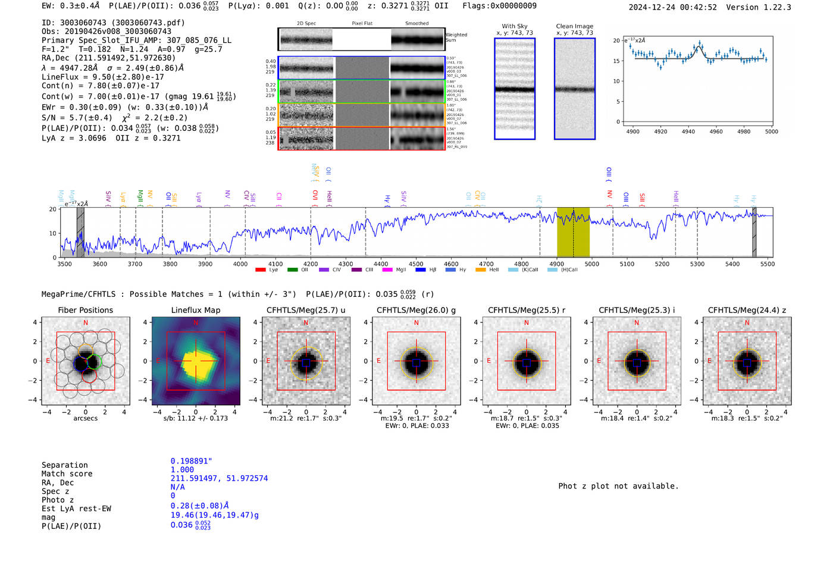Select the CFHTLS/Meg(25.3) i band cutout
This screenshot has height=567, width=833.
tap(637, 361)
